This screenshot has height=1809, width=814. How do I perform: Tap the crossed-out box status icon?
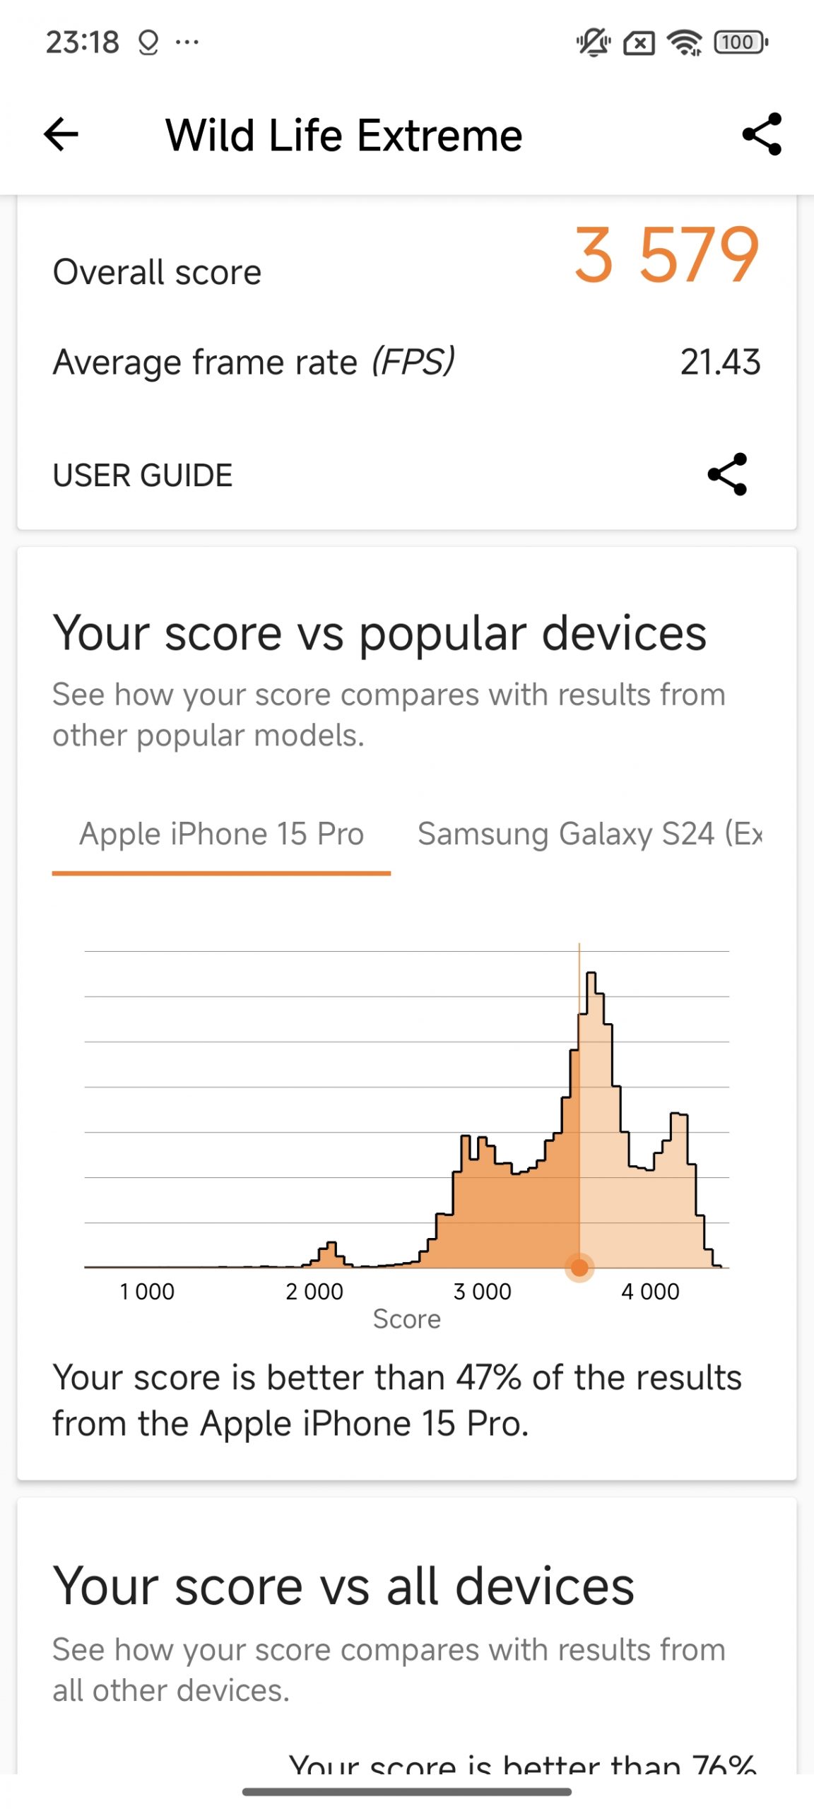pos(639,43)
